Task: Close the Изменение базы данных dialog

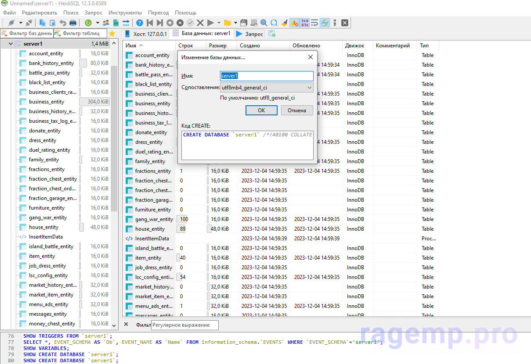Action: tap(310, 57)
